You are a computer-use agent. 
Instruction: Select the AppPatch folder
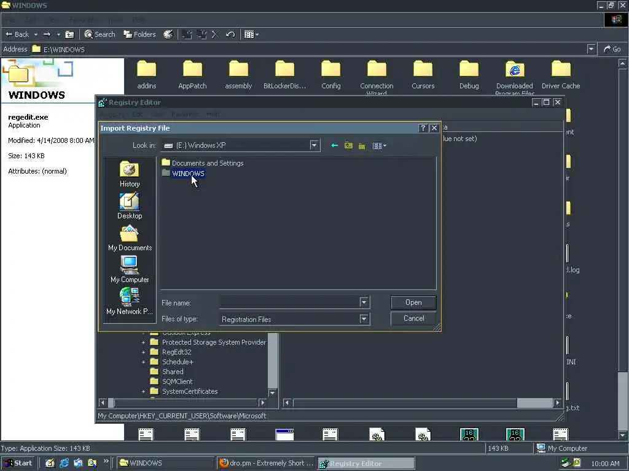point(192,75)
